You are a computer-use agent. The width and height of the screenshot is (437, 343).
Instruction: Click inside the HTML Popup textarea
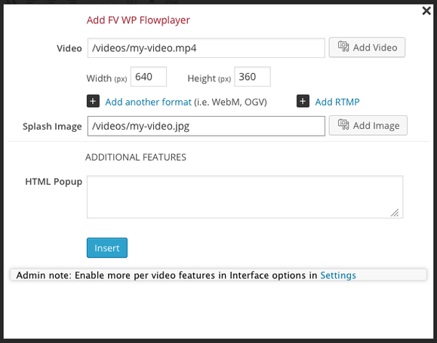[245, 197]
